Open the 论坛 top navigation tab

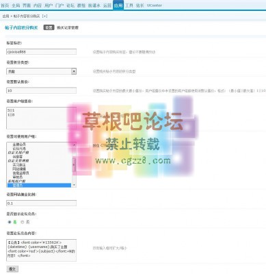pyautogui.click(x=70, y=5)
